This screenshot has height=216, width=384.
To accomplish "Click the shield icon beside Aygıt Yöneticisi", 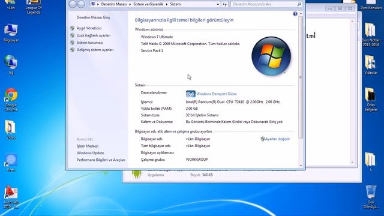I will [72, 28].
